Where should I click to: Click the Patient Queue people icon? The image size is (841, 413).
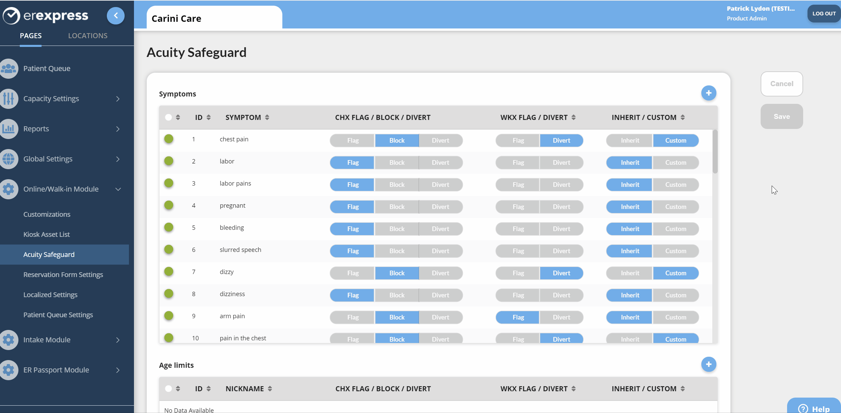click(x=9, y=69)
